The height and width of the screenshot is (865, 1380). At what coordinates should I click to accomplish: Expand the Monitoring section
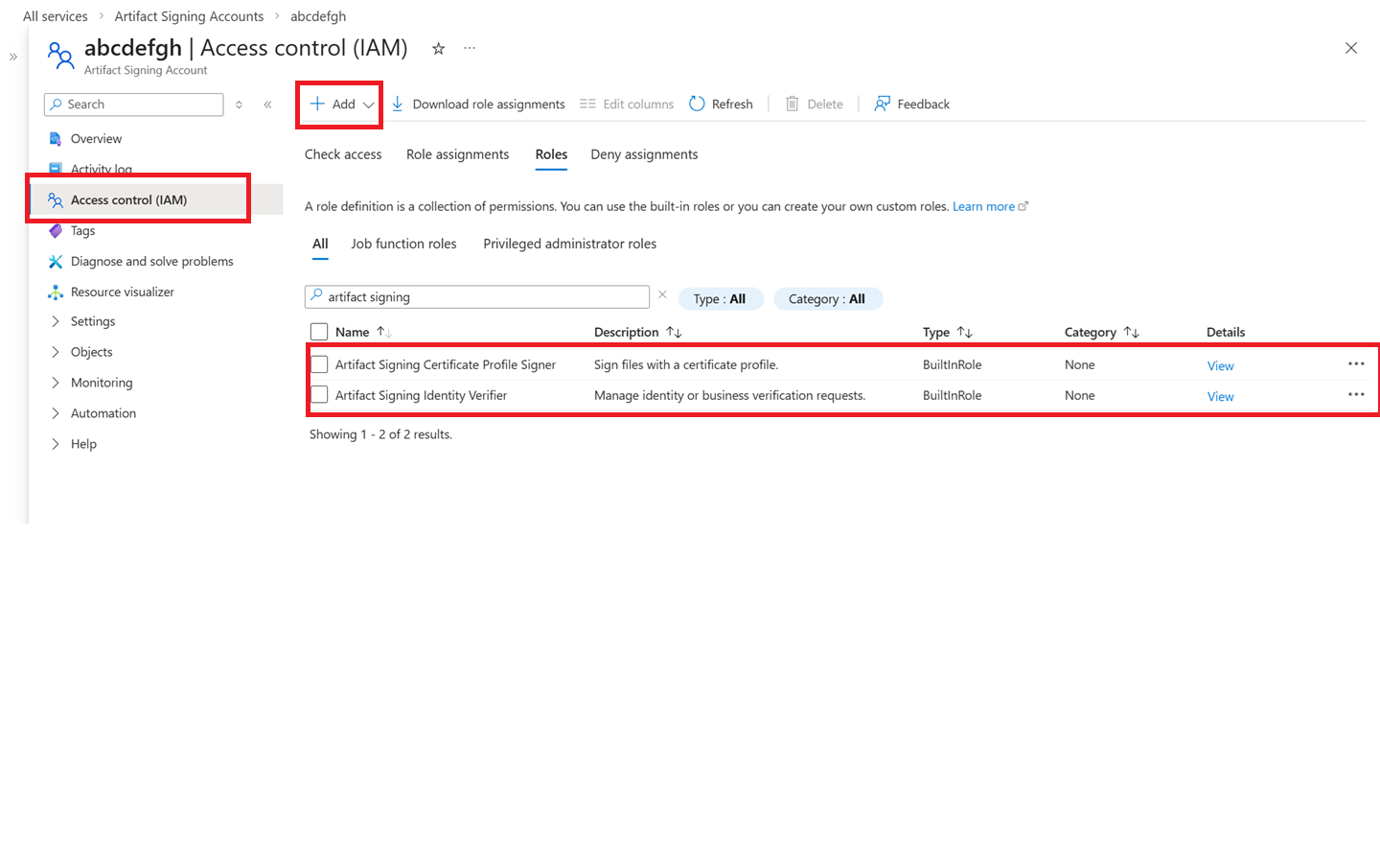tap(102, 382)
